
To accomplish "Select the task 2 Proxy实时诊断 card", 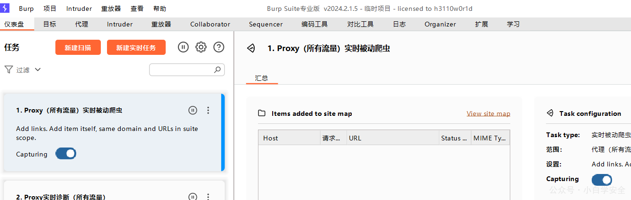I will click(x=114, y=191).
